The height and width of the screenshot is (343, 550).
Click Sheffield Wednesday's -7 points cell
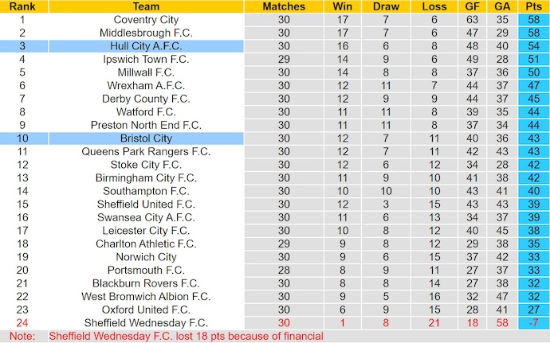coord(532,322)
